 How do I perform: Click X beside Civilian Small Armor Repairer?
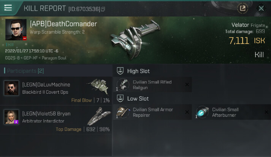coord(187,112)
